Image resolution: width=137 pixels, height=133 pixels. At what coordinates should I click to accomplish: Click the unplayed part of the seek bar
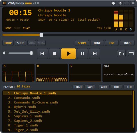pos(89,35)
